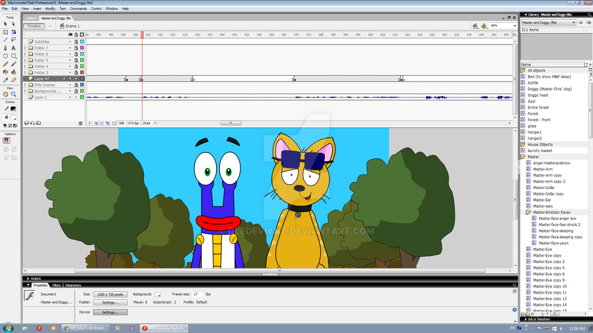Click Delete Layer trash icon

(80, 123)
